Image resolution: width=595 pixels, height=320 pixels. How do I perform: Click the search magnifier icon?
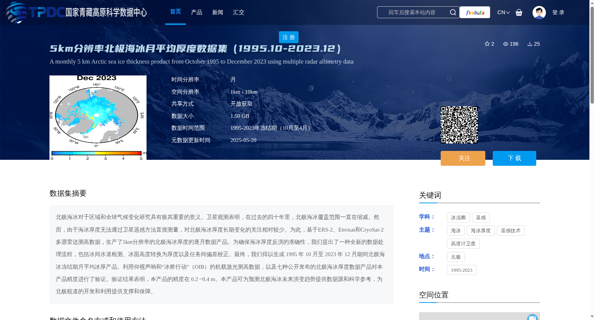pyautogui.click(x=453, y=12)
